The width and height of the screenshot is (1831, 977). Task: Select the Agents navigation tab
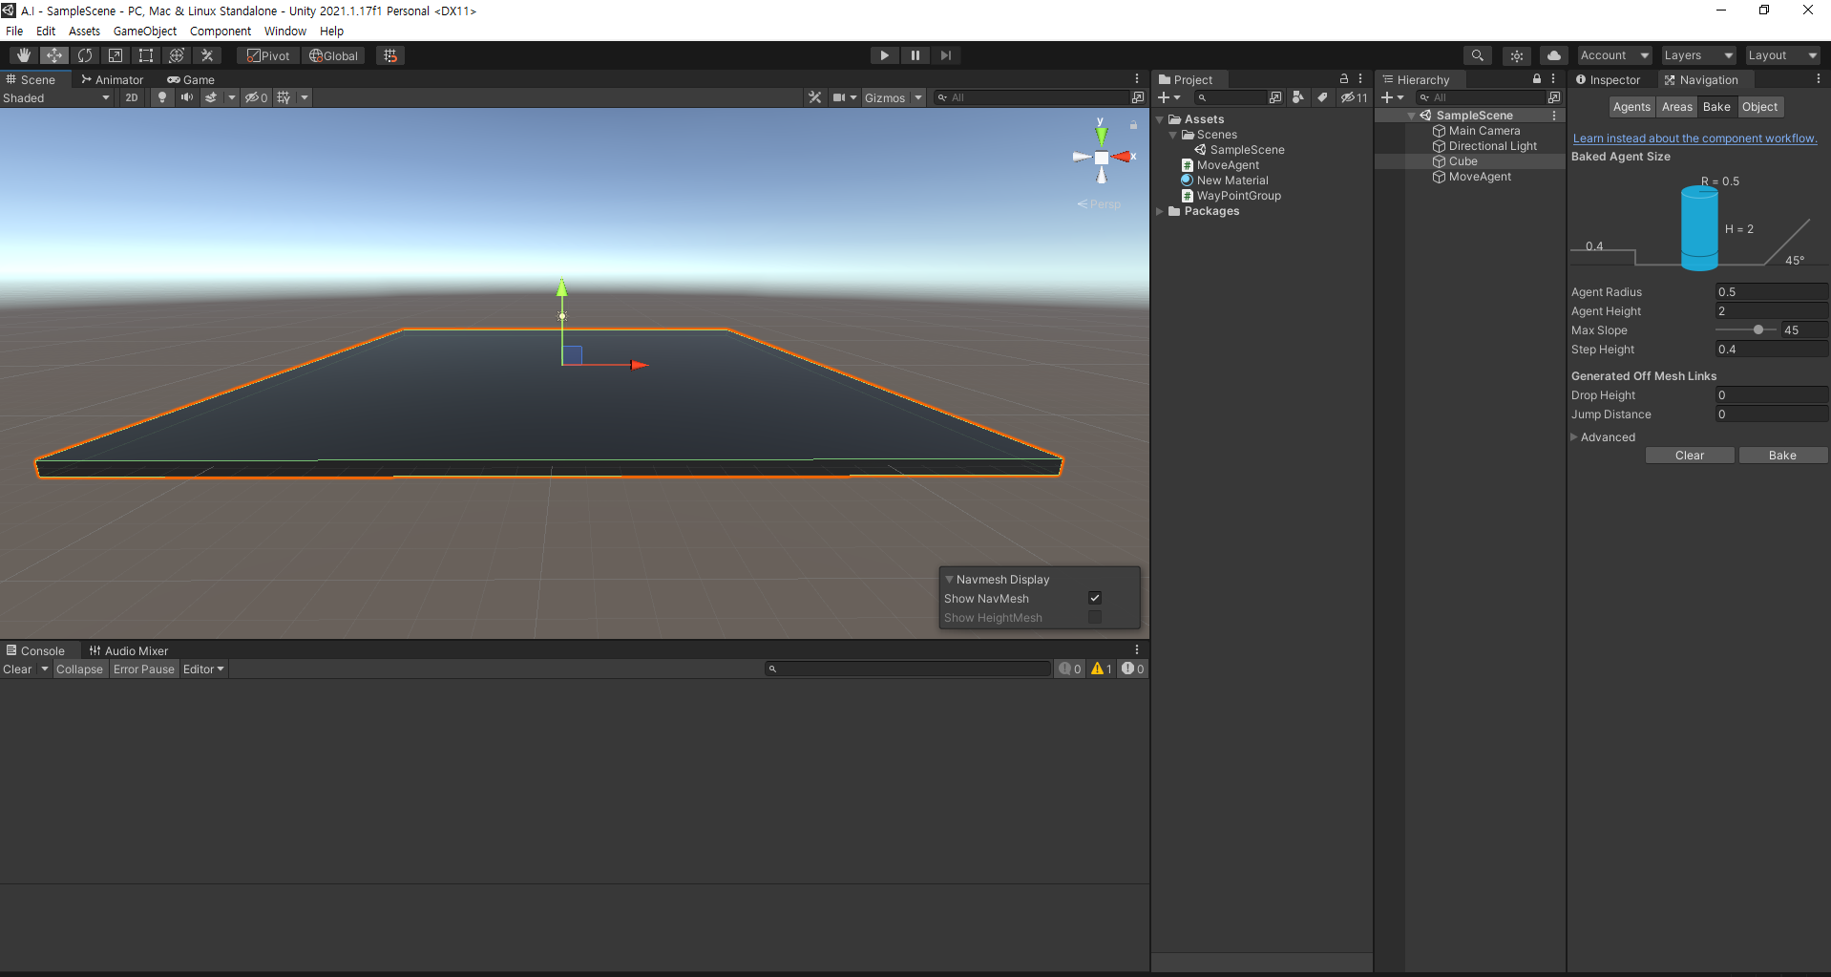1631,107
